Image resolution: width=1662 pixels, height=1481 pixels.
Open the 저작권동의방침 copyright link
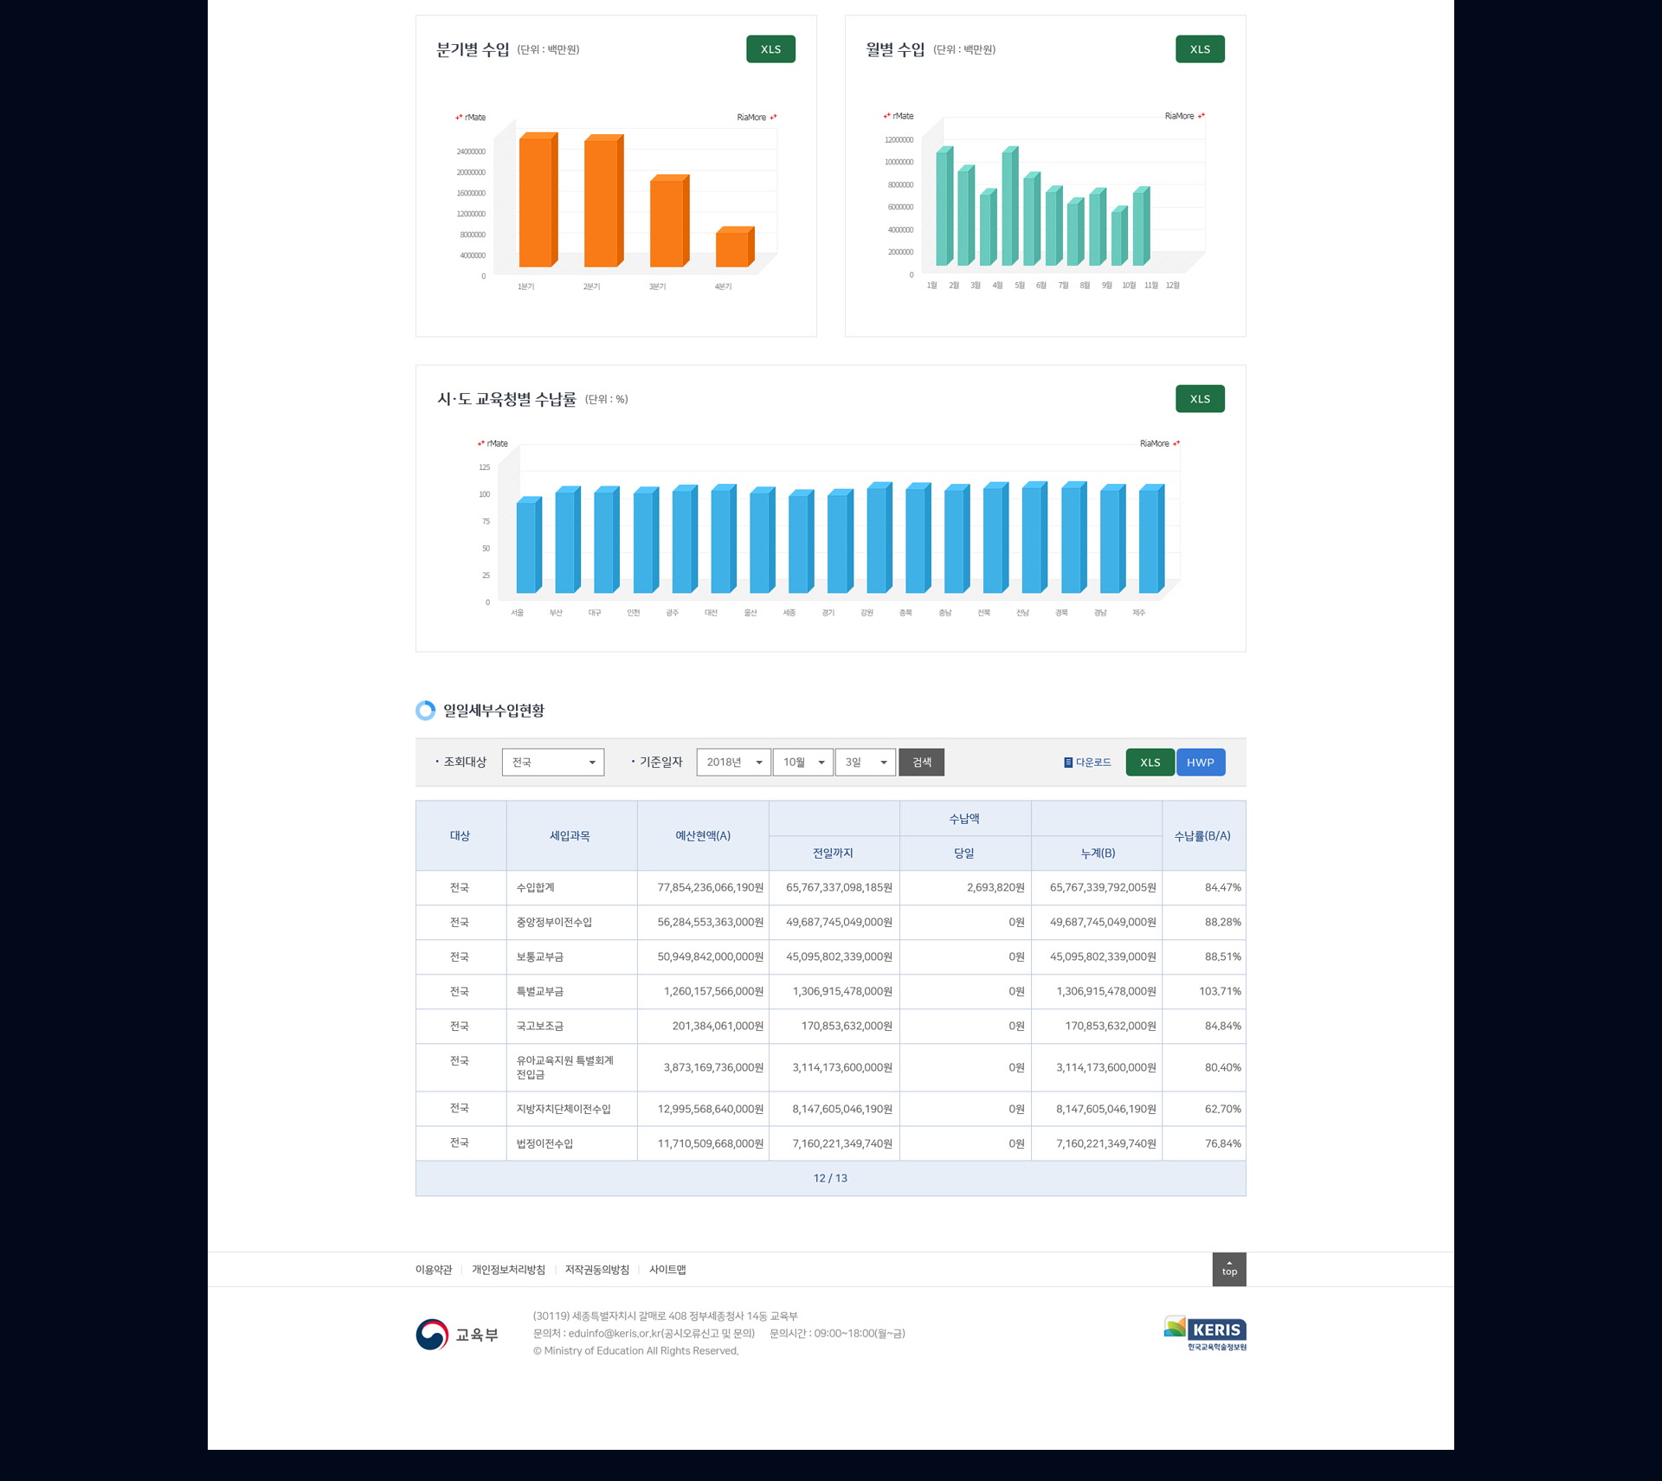point(596,1270)
